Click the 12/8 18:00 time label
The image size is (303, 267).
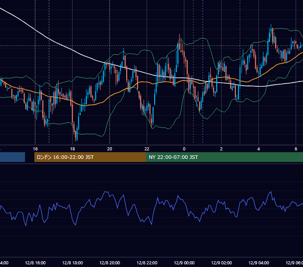[x=73, y=263]
